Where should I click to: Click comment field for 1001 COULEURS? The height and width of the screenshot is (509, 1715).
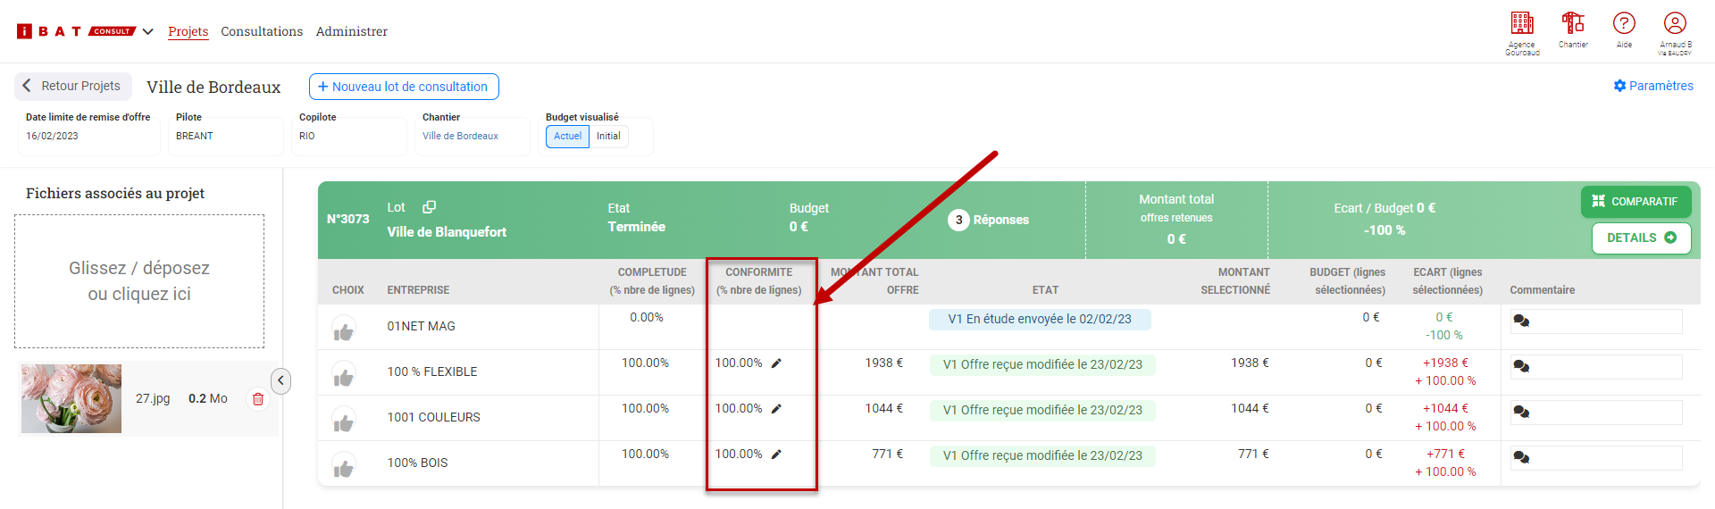(1596, 413)
